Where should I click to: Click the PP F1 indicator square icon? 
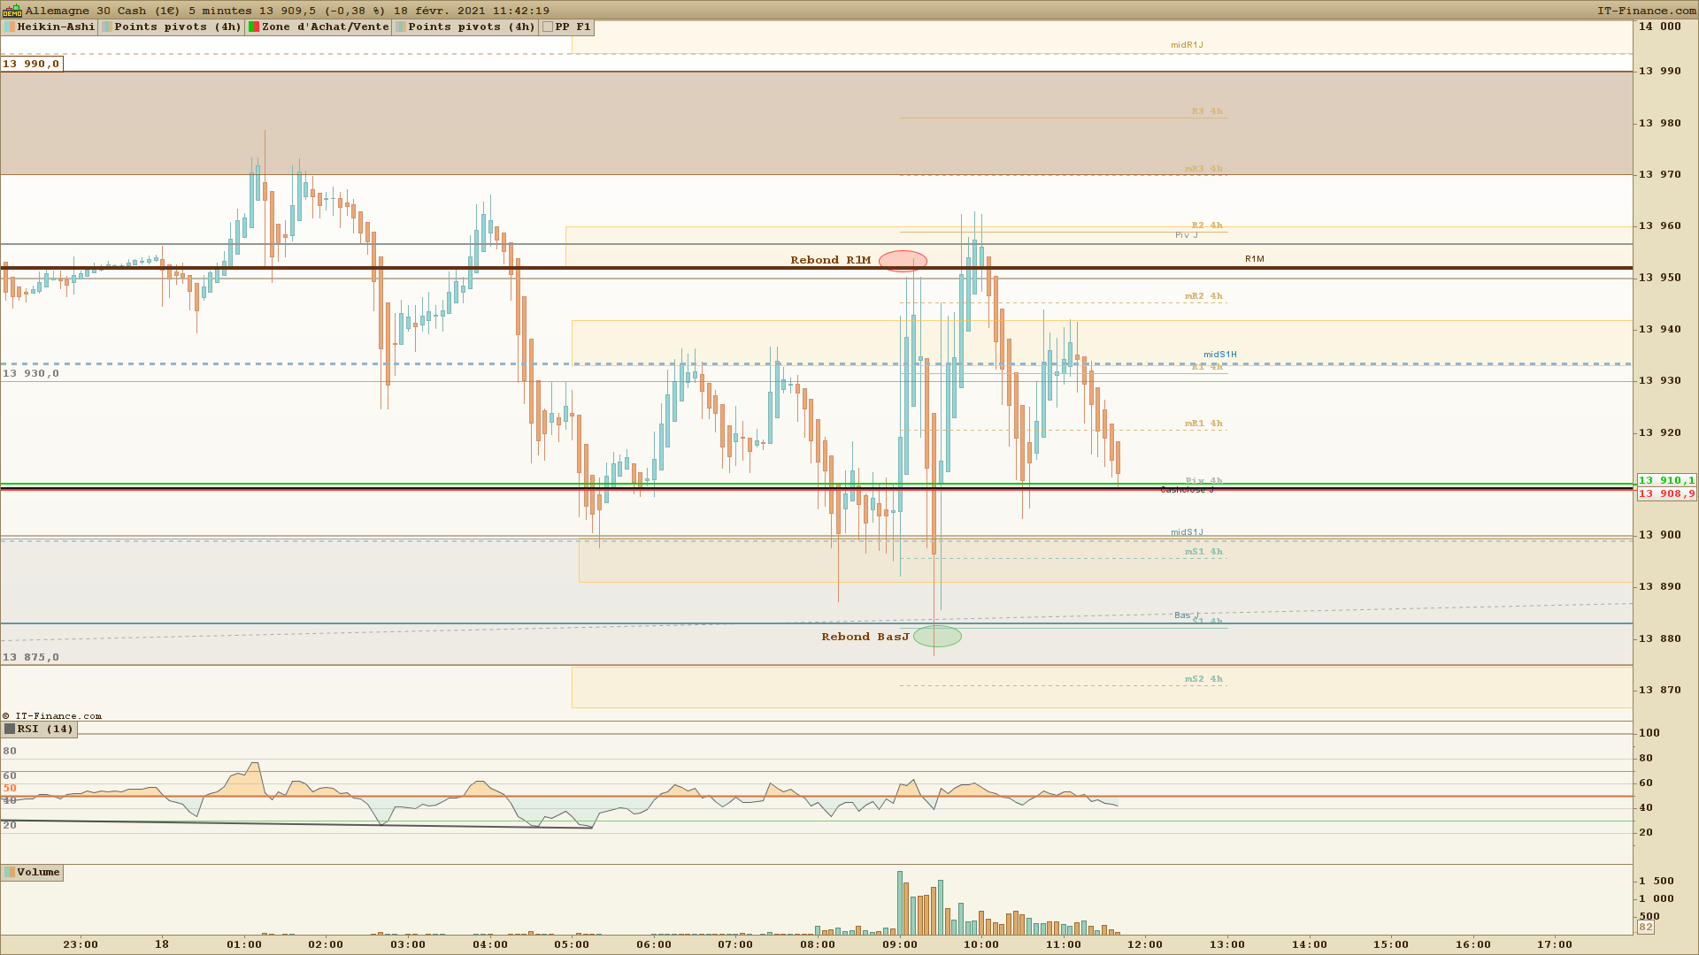point(548,27)
